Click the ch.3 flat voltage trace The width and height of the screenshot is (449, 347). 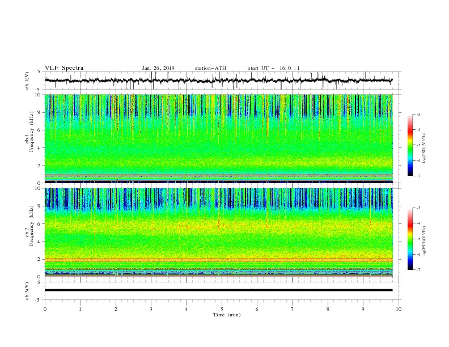218,290
